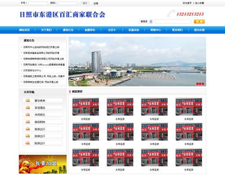Open the 留言反馈 navigation item

199,30
